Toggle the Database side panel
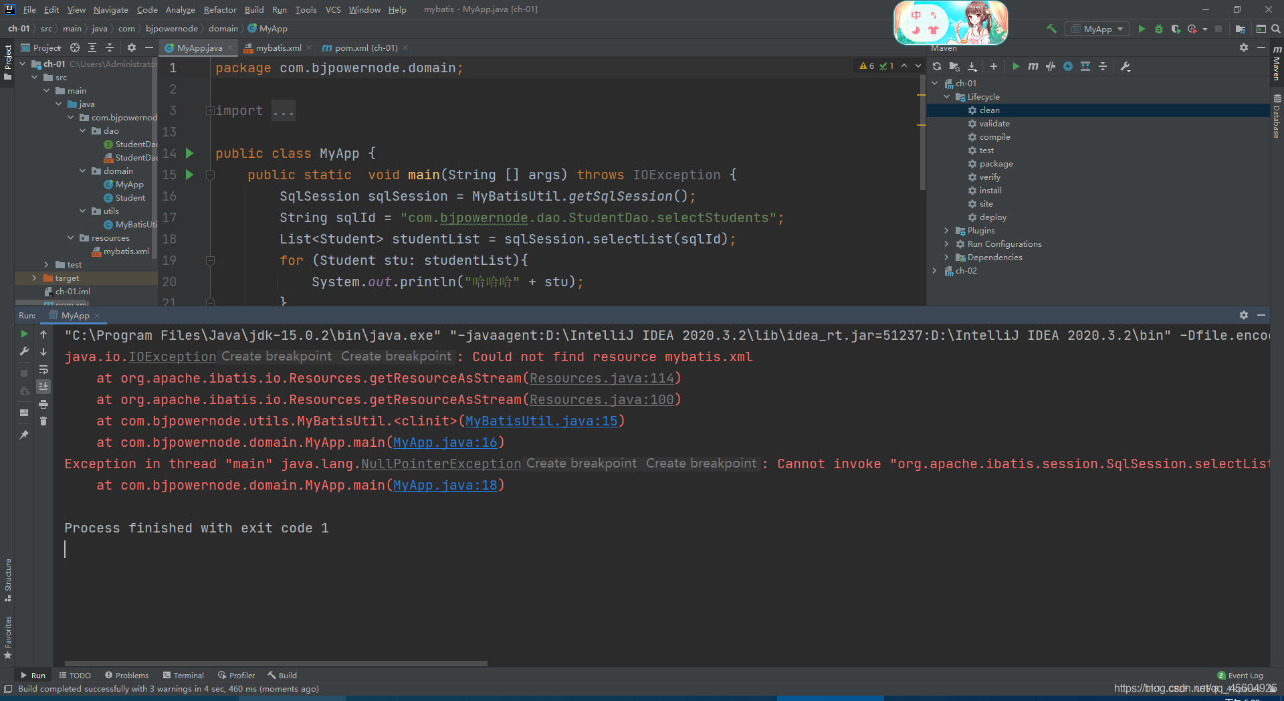 pyautogui.click(x=1277, y=116)
